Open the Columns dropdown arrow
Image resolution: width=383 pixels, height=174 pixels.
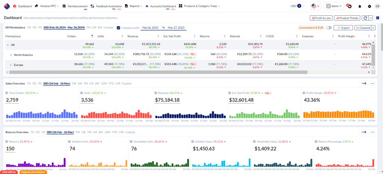[373, 28]
